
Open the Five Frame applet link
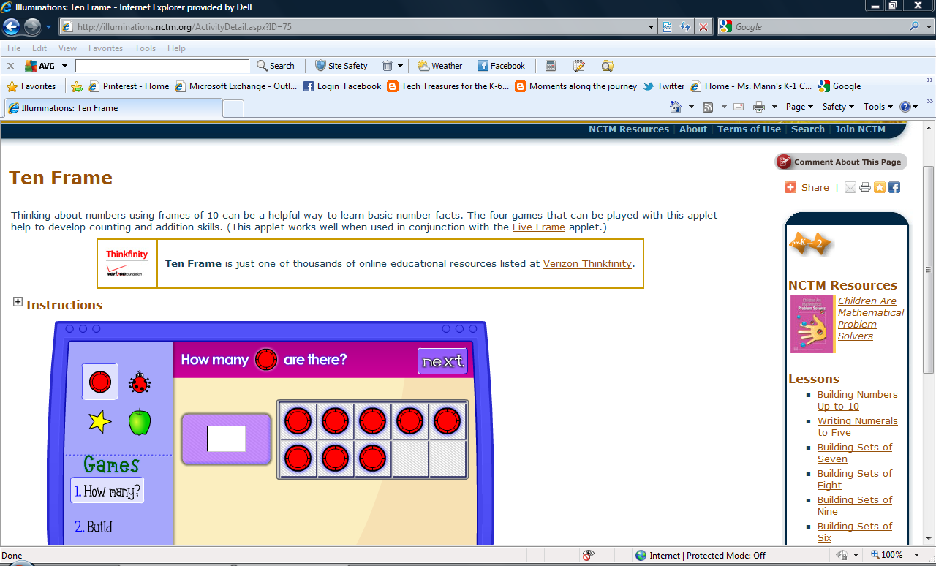pos(538,227)
